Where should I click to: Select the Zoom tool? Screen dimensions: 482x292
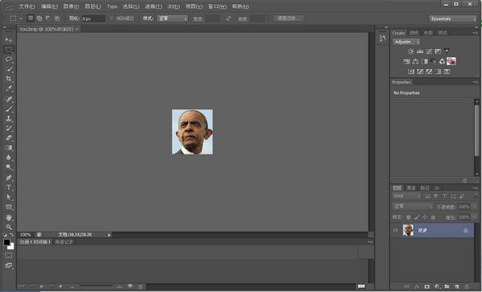tap(9, 227)
